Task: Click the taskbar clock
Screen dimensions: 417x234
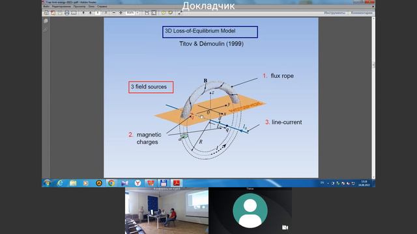Action: pyautogui.click(x=364, y=183)
